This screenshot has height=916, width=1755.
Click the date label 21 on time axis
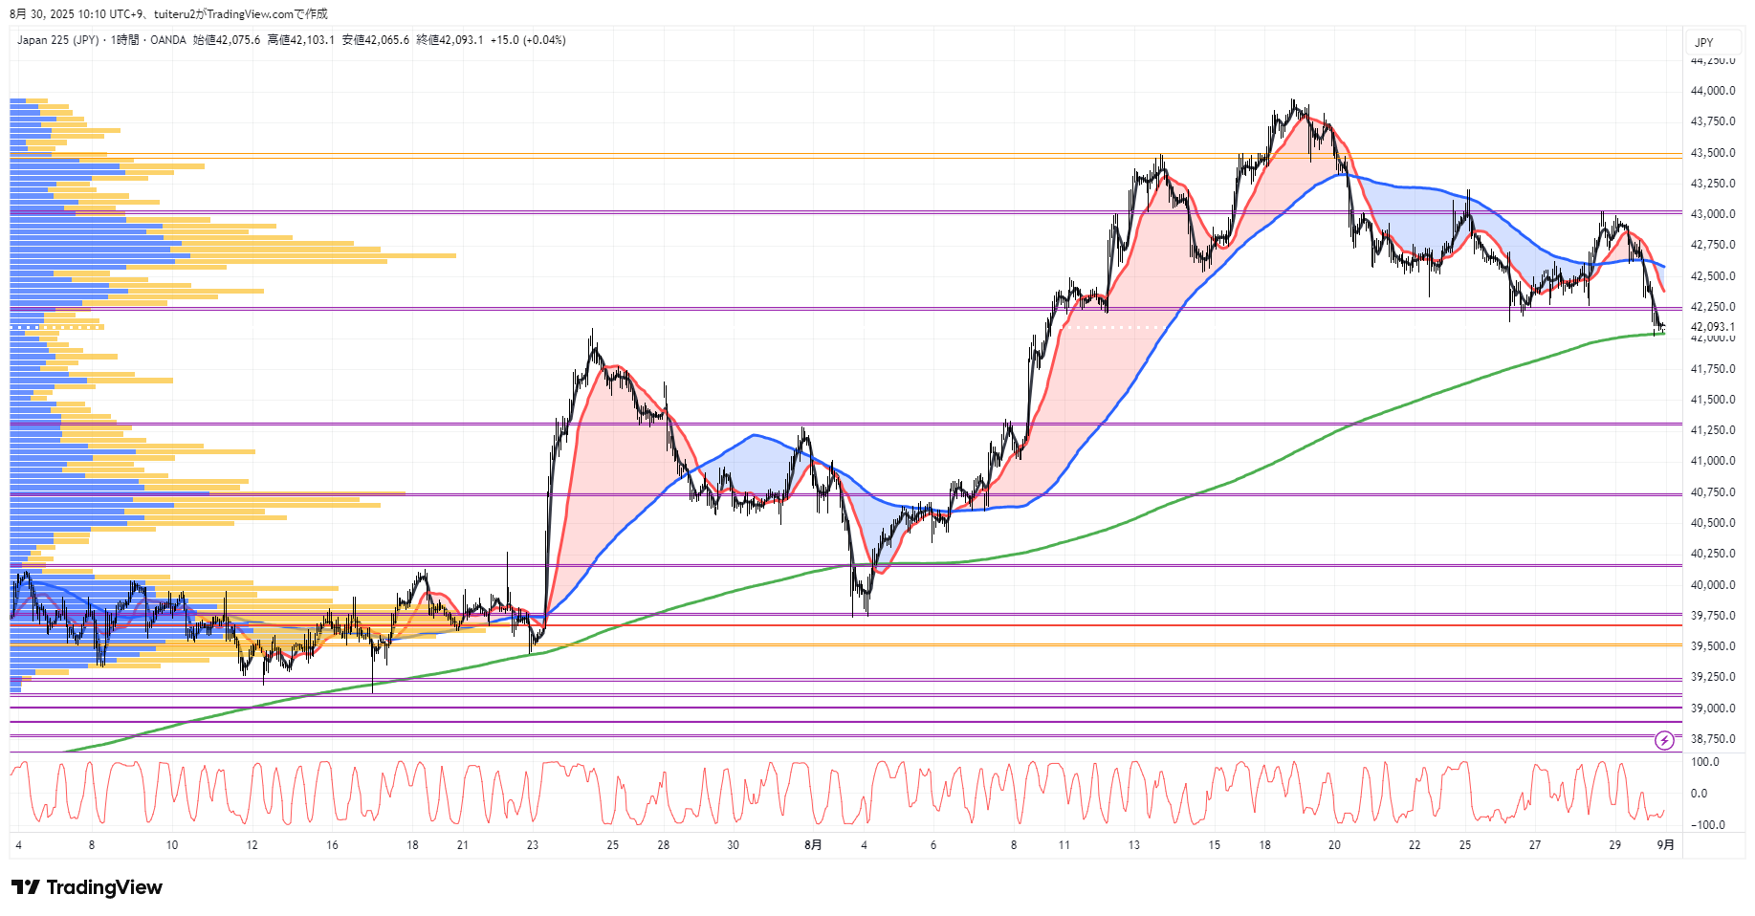coord(463,845)
